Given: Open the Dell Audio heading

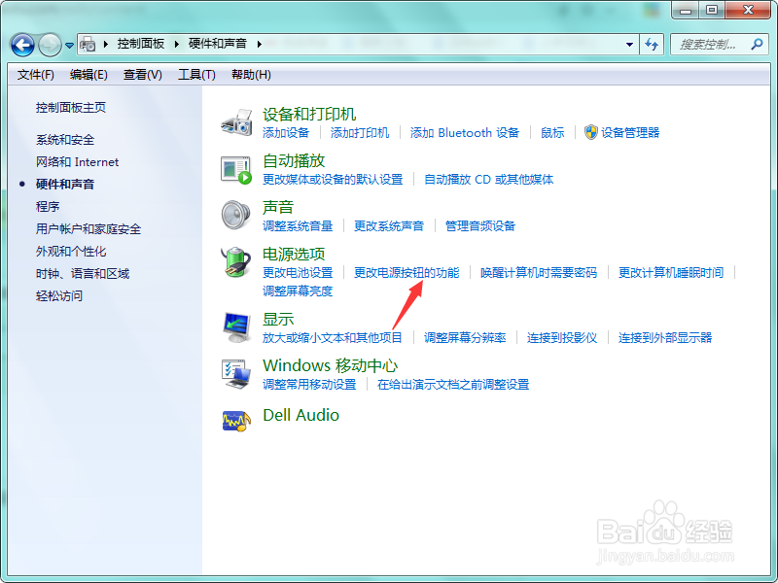Looking at the screenshot, I should (x=301, y=416).
